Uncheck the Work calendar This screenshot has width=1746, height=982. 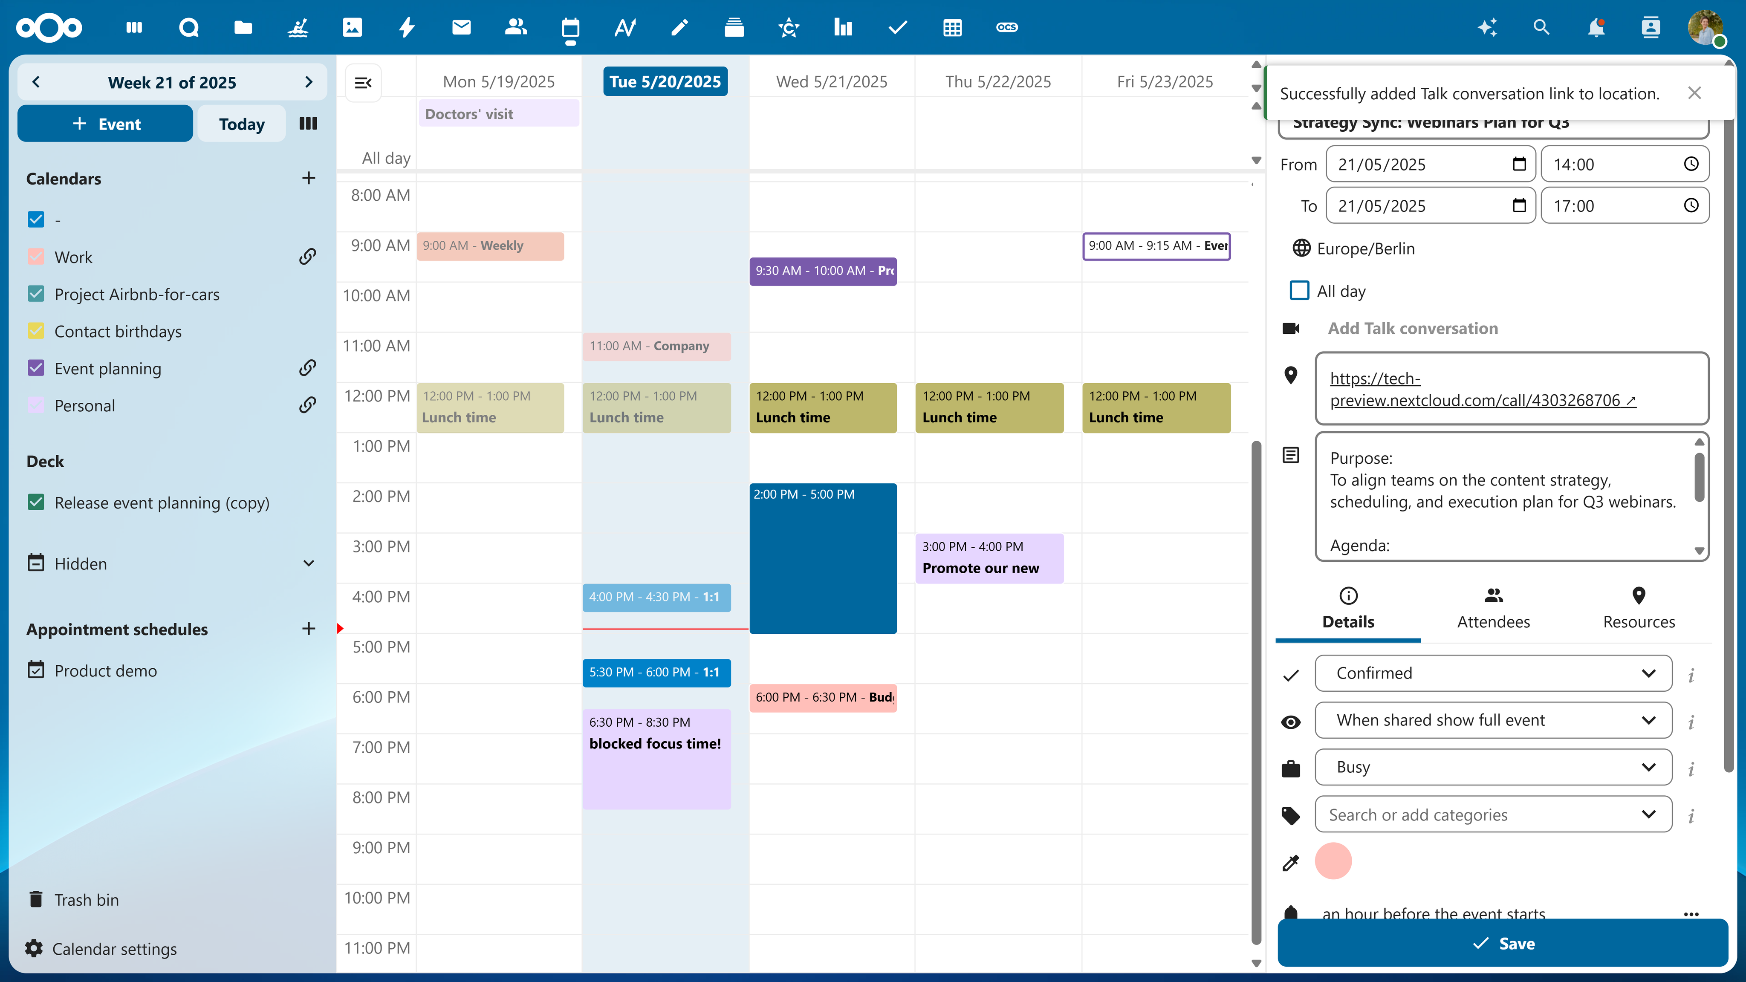click(36, 256)
